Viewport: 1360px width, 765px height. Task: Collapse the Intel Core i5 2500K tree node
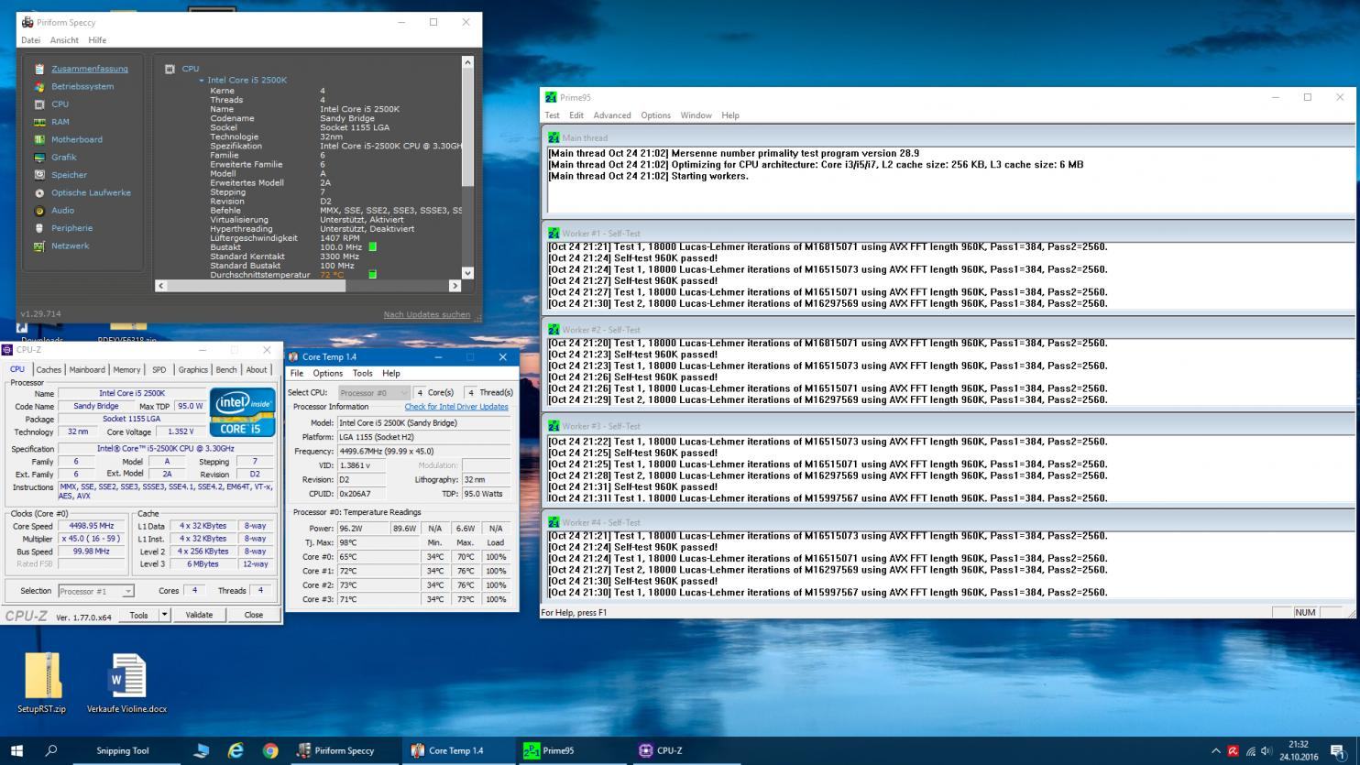[x=202, y=81]
